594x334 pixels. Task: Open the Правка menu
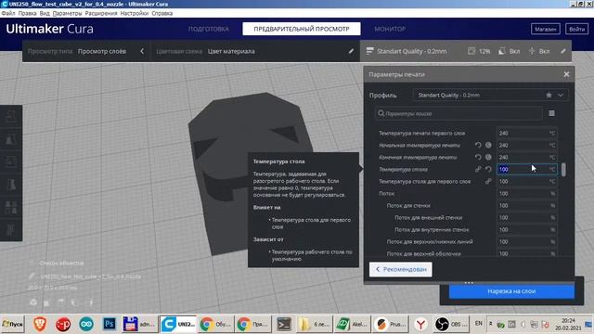pyautogui.click(x=27, y=13)
